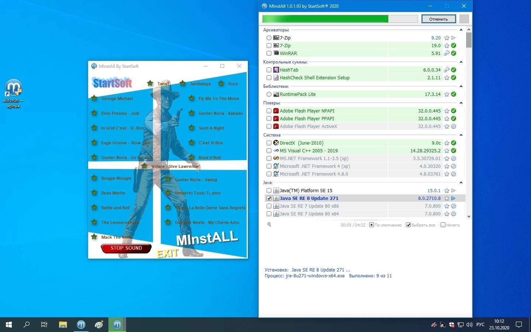Check the HashTab checkbox

(269, 70)
